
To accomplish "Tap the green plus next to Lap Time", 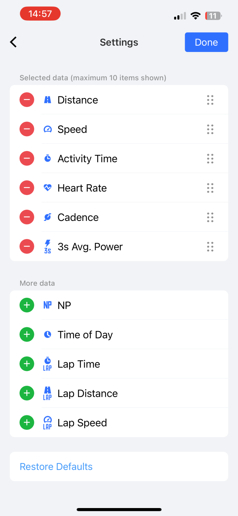I will click(x=27, y=364).
